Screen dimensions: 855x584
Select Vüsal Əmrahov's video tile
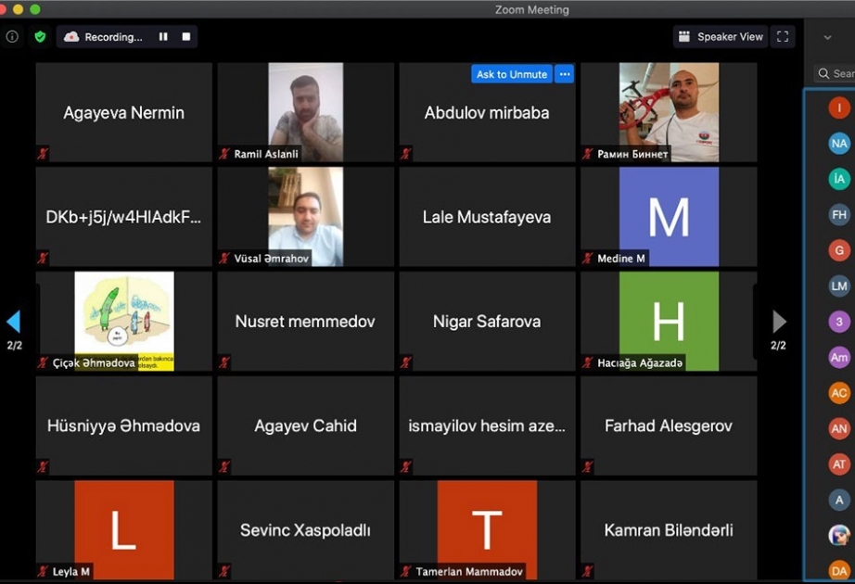coord(305,217)
